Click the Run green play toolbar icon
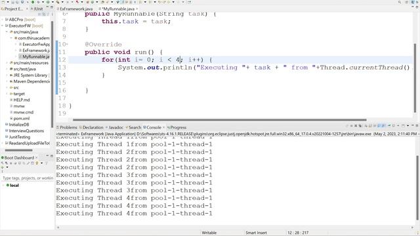 pyautogui.click(x=48, y=2)
